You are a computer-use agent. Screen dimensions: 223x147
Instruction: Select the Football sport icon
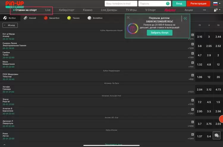coord(5,18)
